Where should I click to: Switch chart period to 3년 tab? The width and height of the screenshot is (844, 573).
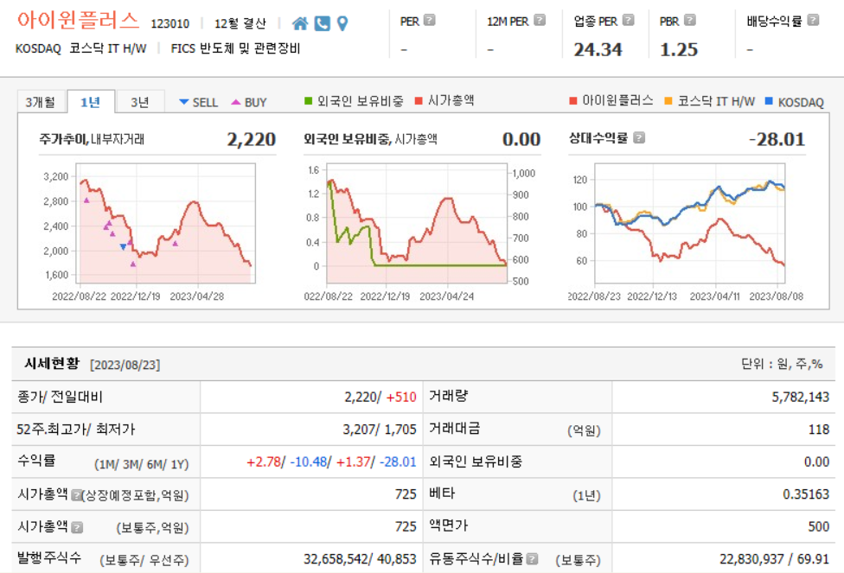(x=140, y=102)
